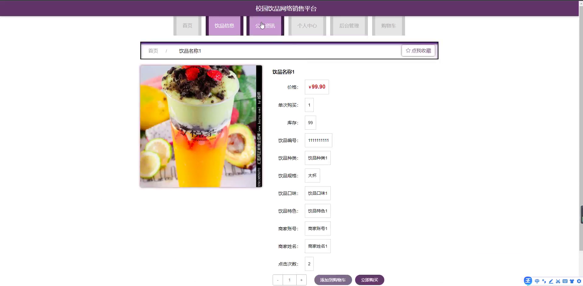Click the 商家姓名1 value box

pos(318,246)
